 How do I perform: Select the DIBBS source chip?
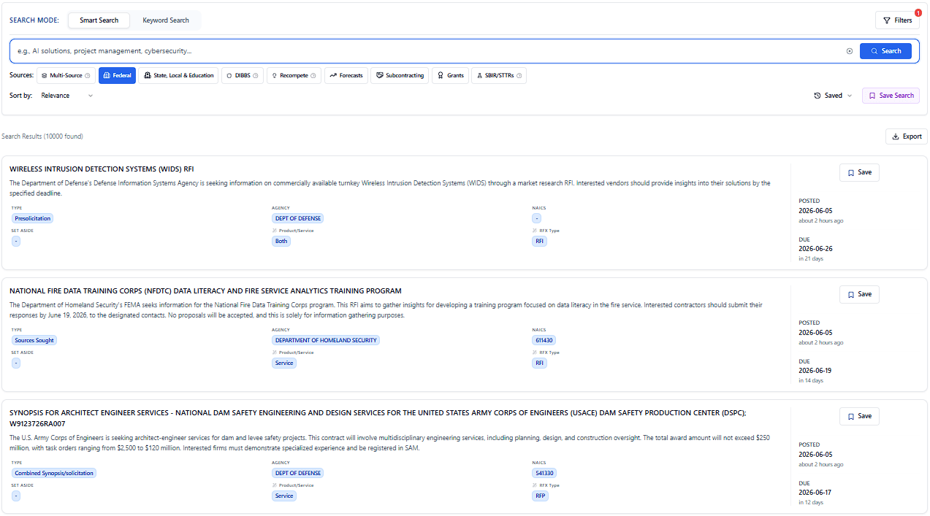click(242, 76)
